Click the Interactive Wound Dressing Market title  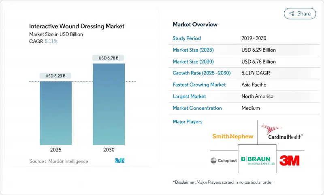[77, 26]
